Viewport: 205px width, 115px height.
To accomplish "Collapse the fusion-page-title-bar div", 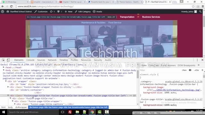I will 8,96.
